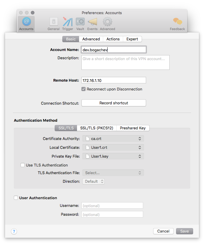This screenshot has width=204, height=244.
Task: Open Local Certificate User1.crt dropdown
Action: (x=113, y=147)
